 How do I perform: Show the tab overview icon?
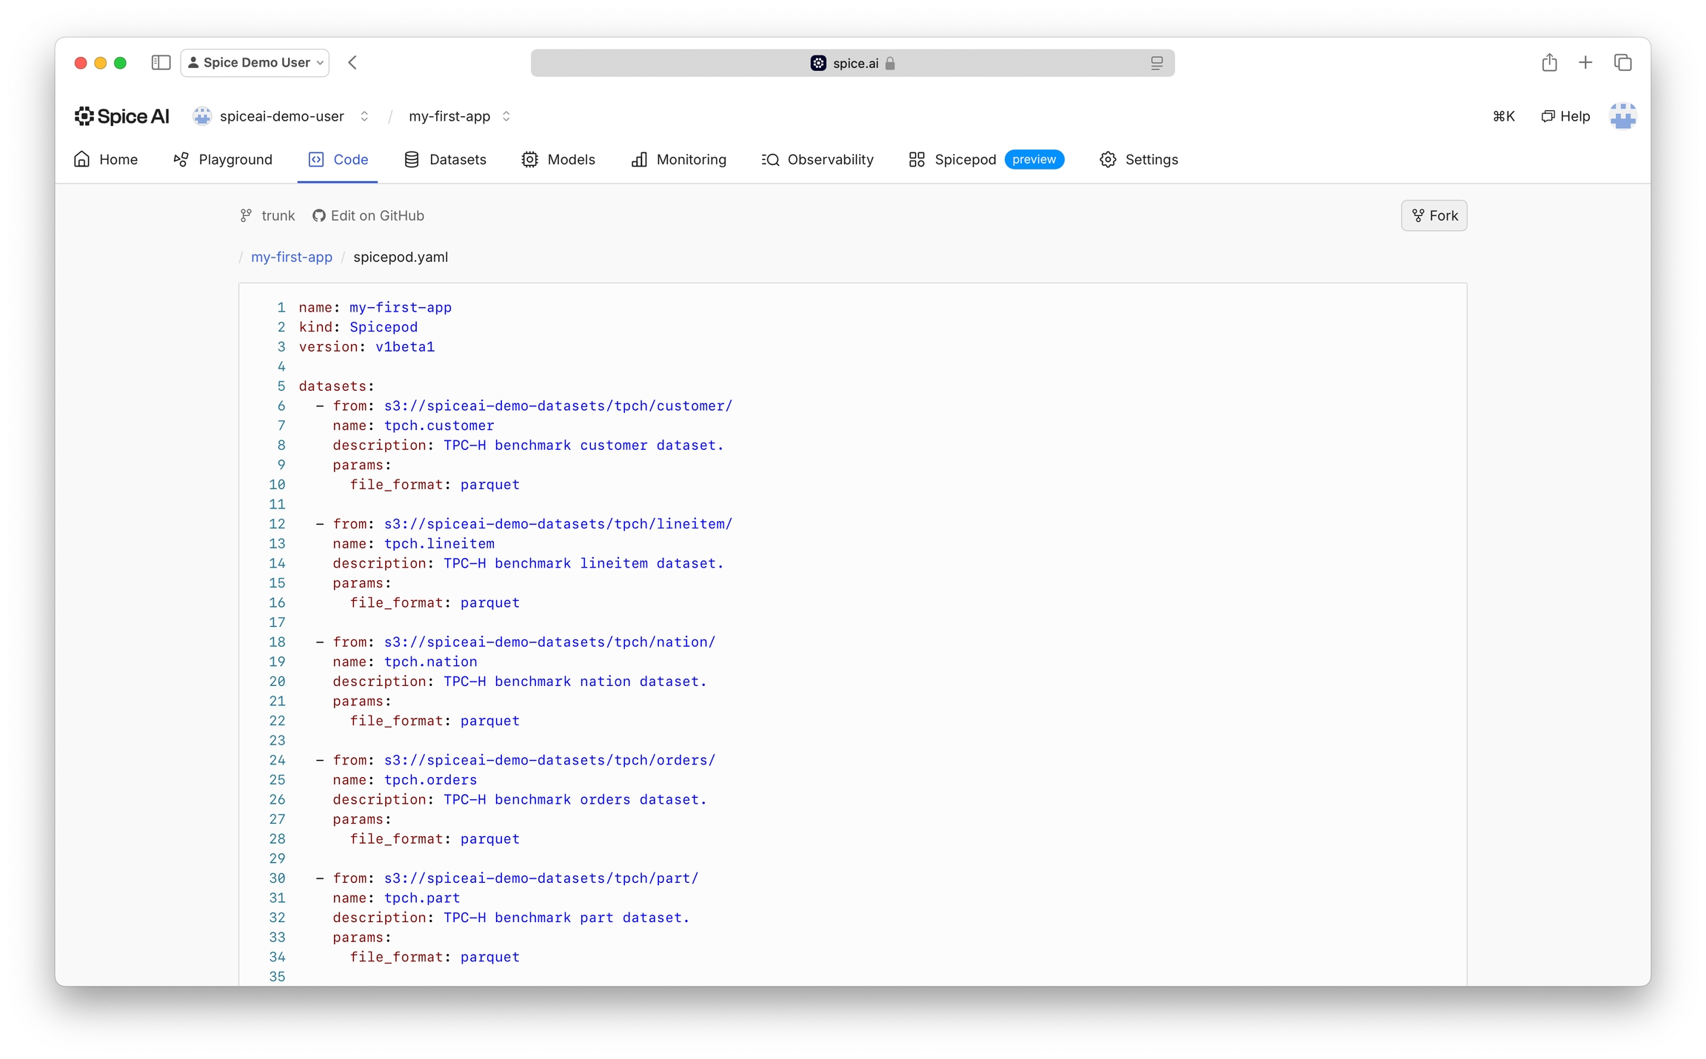click(1622, 63)
